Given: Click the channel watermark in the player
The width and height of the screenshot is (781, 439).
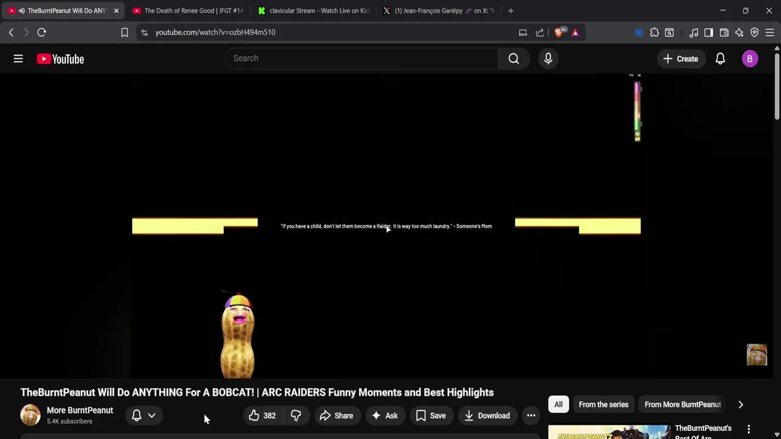Looking at the screenshot, I should (757, 355).
